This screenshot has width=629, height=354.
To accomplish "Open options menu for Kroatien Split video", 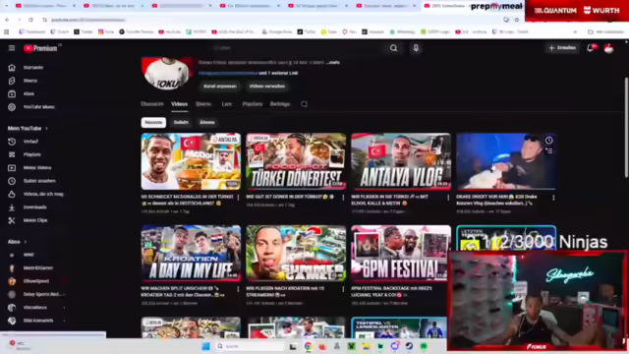I will tap(238, 289).
